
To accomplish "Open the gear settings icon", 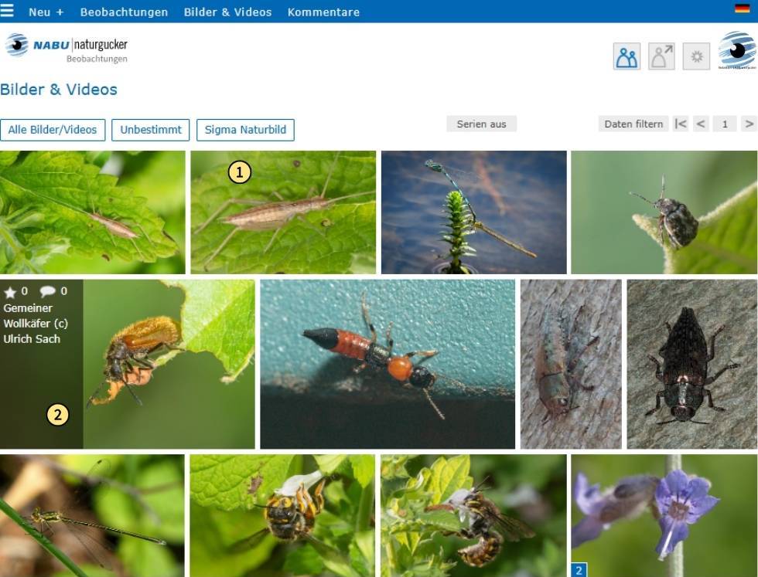I will click(696, 56).
